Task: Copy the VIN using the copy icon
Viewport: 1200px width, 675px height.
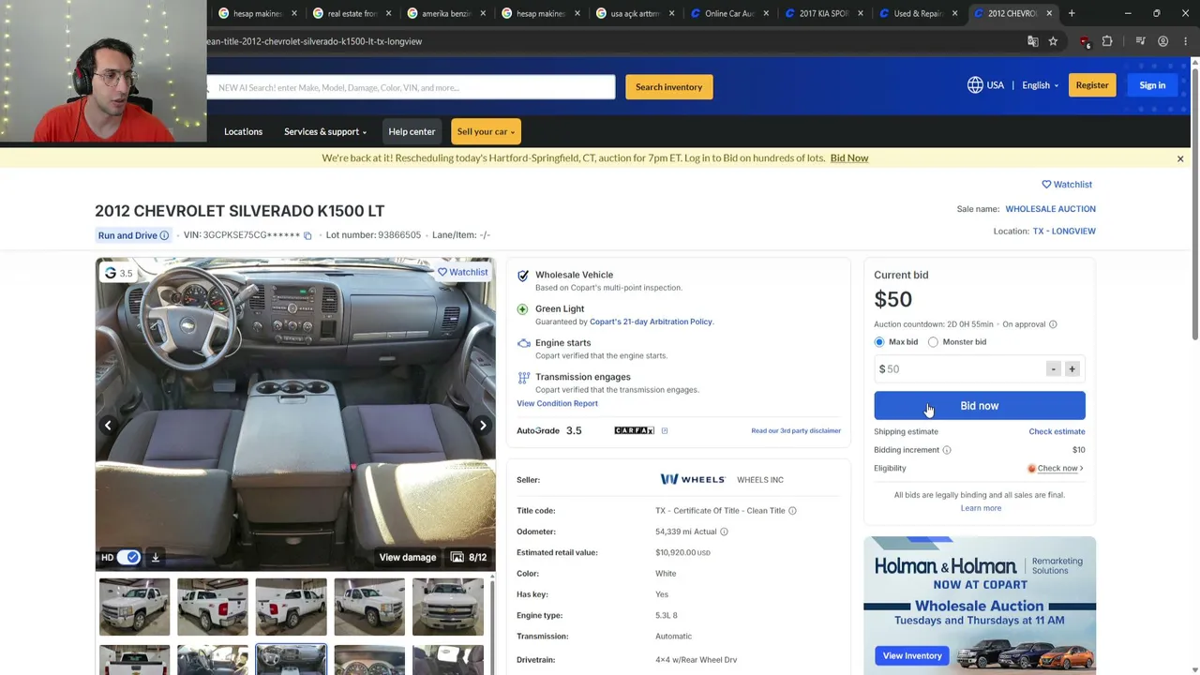Action: coord(307,235)
